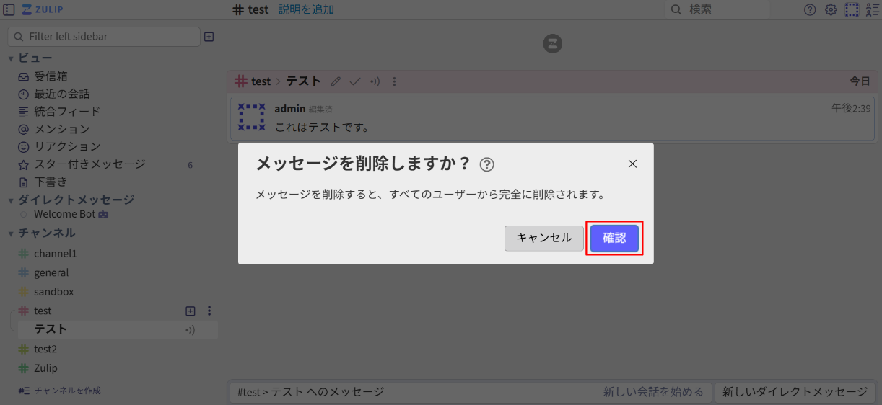Click 新しいダイレクトメッセージ button
This screenshot has width=882, height=405.
[795, 392]
